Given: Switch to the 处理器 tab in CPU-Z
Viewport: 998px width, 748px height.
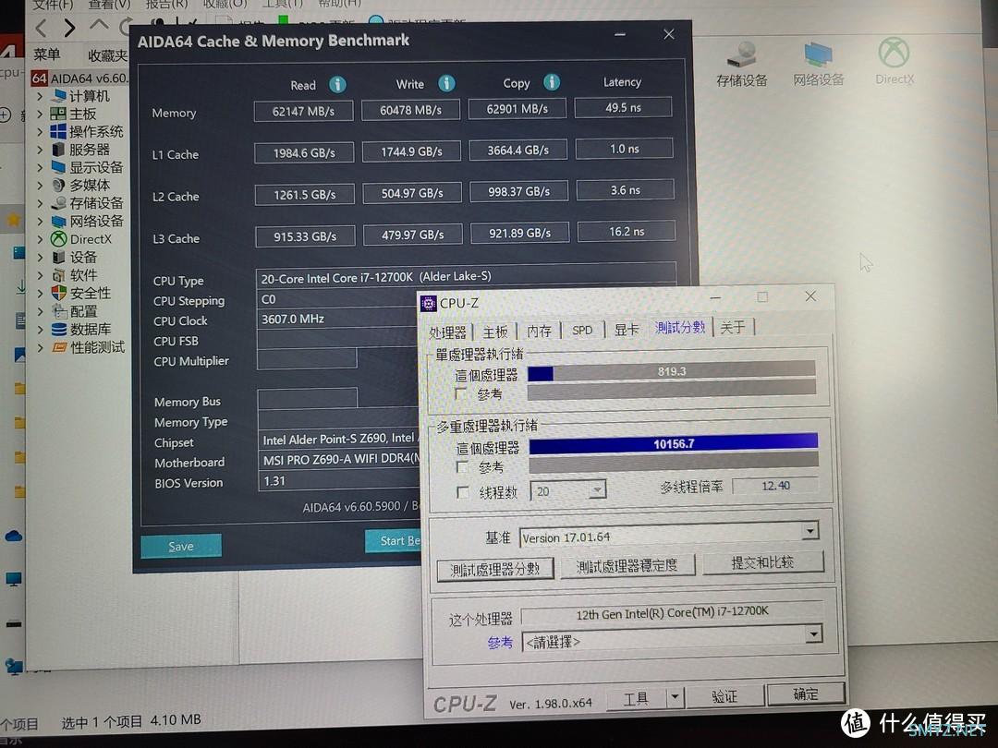Looking at the screenshot, I should [447, 332].
